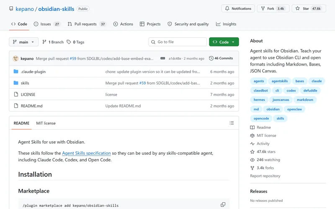Click the Notifications bell icon
335x209 pixels.
tap(227, 8)
